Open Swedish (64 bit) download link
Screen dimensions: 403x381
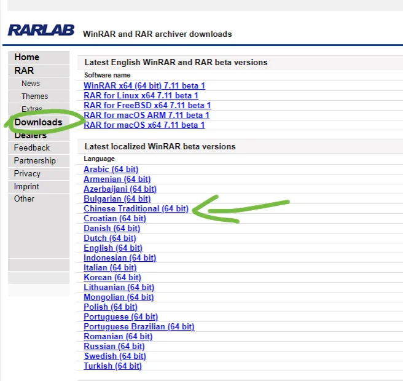115,356
